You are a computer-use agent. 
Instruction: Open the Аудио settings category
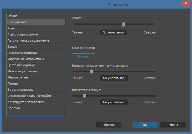pos(36,28)
